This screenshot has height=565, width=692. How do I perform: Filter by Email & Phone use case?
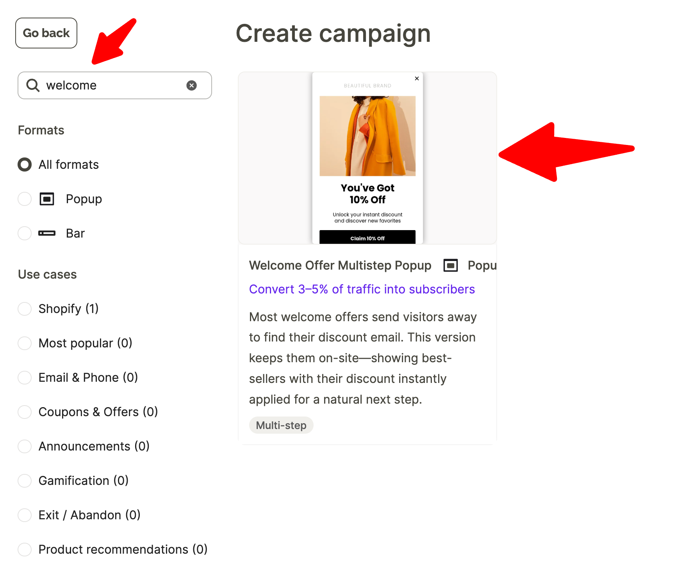pos(25,377)
